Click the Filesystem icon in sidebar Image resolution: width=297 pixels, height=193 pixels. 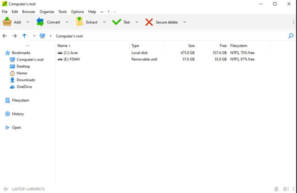pyautogui.click(x=7, y=101)
